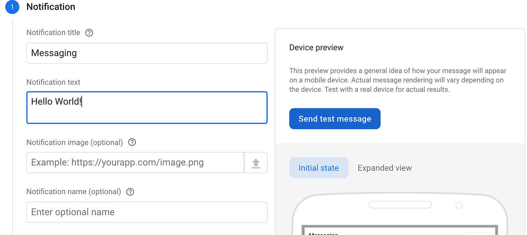Click the upload arrow next to image URL
The image size is (527, 235).
[x=256, y=162]
